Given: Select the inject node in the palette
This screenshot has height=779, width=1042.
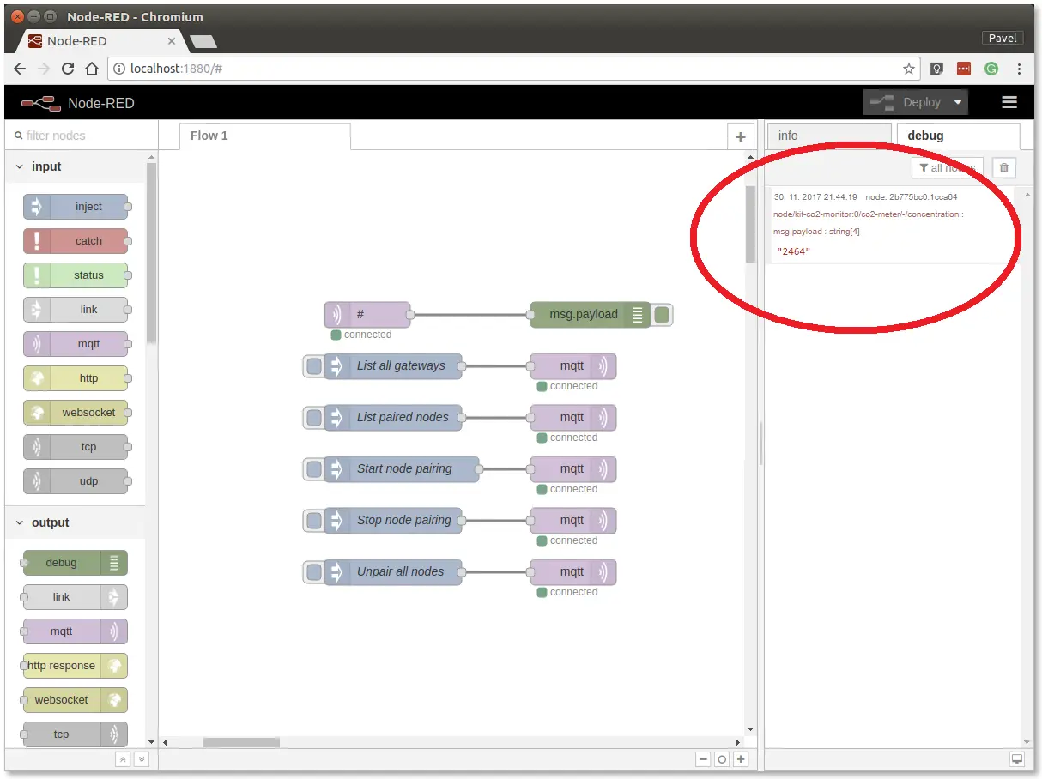Looking at the screenshot, I should pos(76,207).
